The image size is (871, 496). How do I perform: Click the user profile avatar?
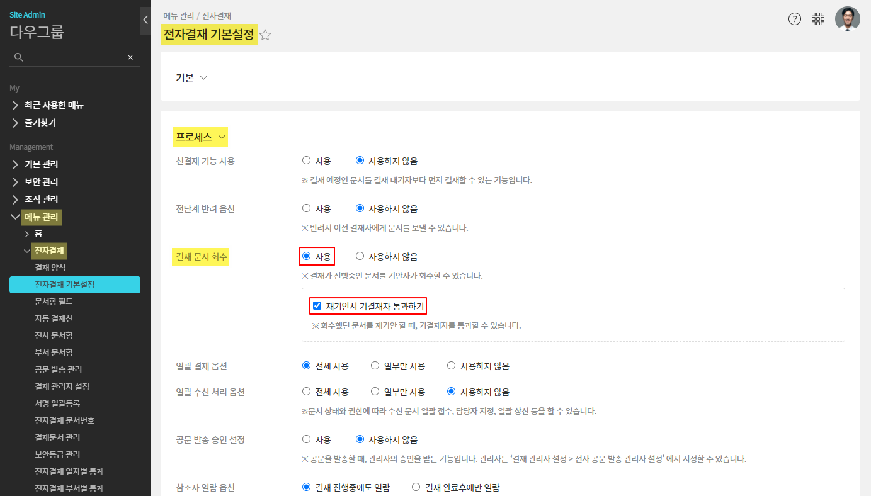[x=847, y=19]
